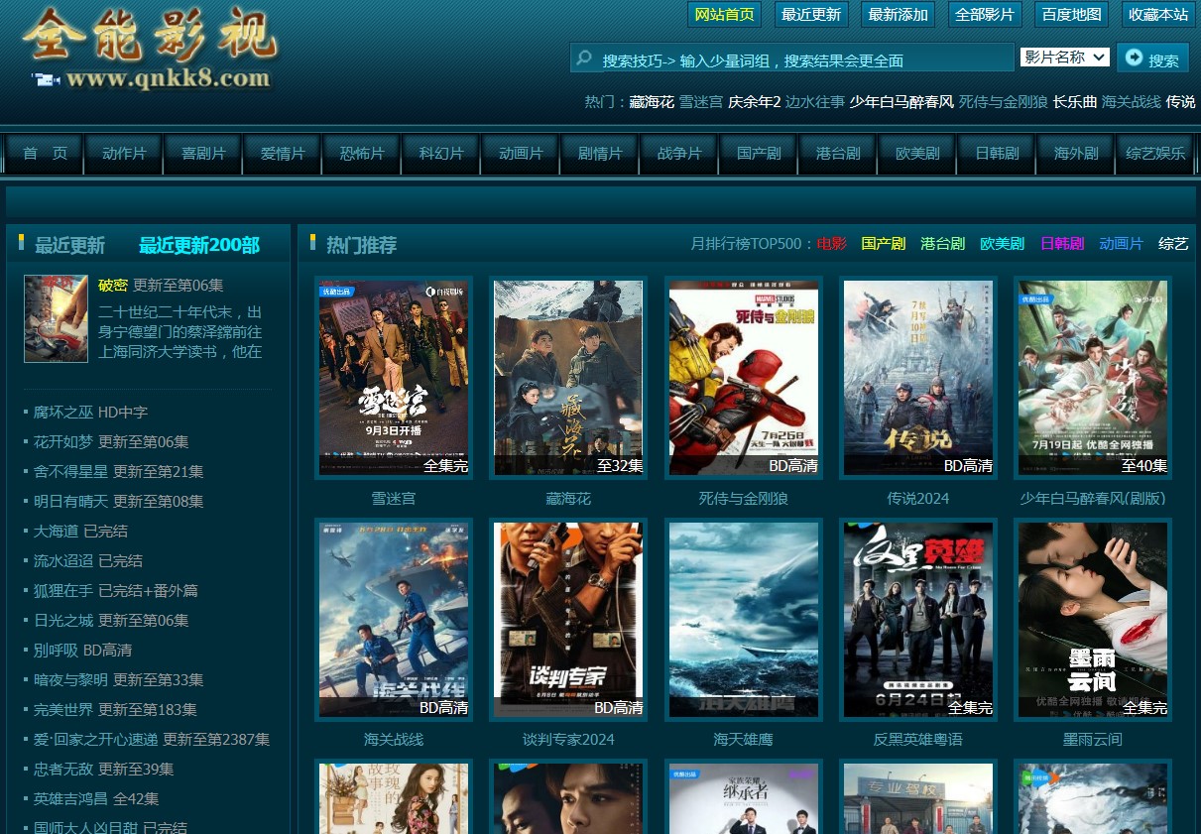Open the 海关战线 poster thumbnail

click(394, 620)
